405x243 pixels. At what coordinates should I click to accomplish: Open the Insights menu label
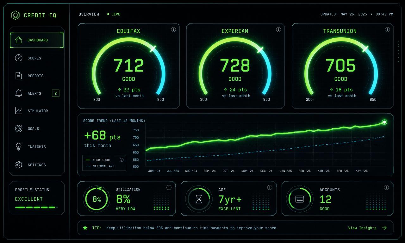[37, 147]
